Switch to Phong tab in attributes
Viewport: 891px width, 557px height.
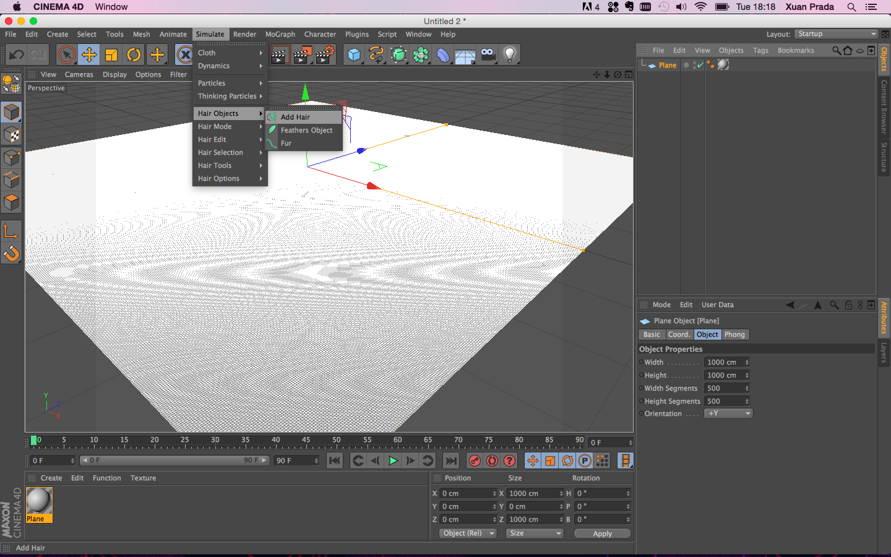point(734,334)
